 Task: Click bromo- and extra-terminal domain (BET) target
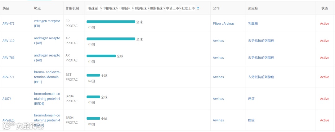tap(47, 77)
